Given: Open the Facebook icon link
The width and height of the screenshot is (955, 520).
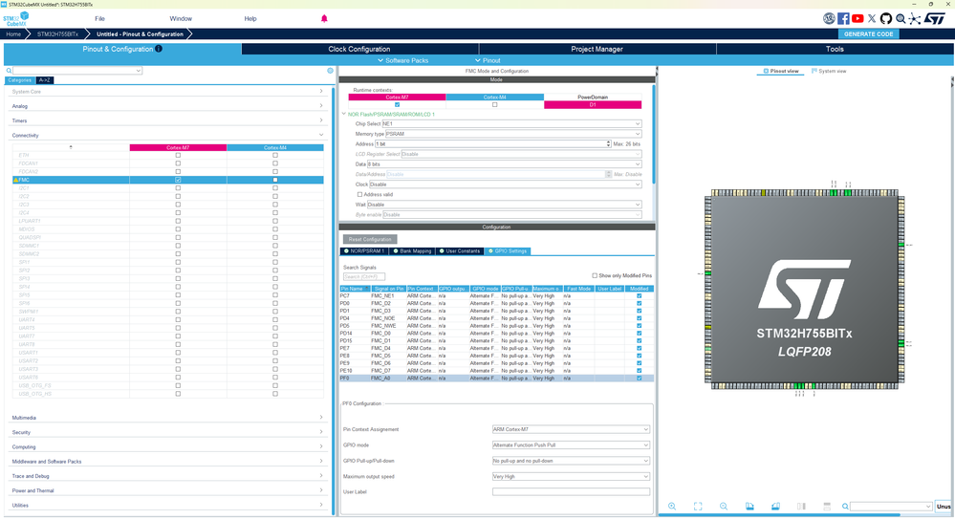Looking at the screenshot, I should pyautogui.click(x=843, y=19).
